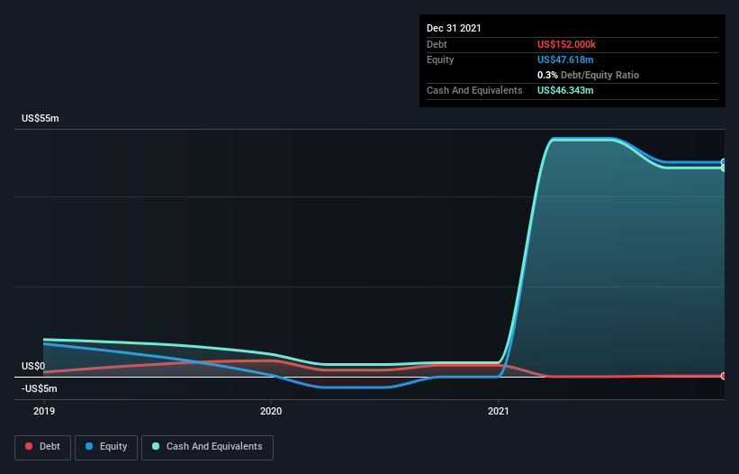Click the red Debt end-point marker
The image size is (739, 474).
point(724,376)
